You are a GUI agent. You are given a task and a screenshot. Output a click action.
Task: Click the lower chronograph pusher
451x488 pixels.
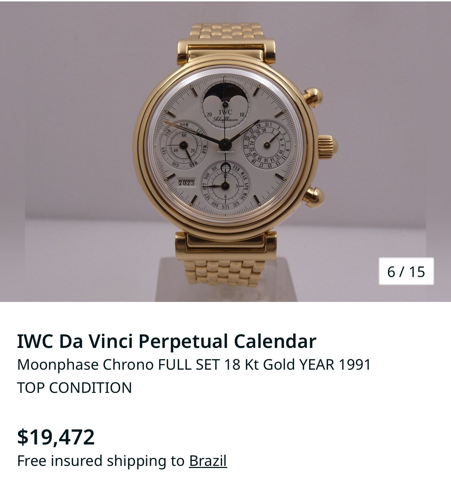[313, 195]
